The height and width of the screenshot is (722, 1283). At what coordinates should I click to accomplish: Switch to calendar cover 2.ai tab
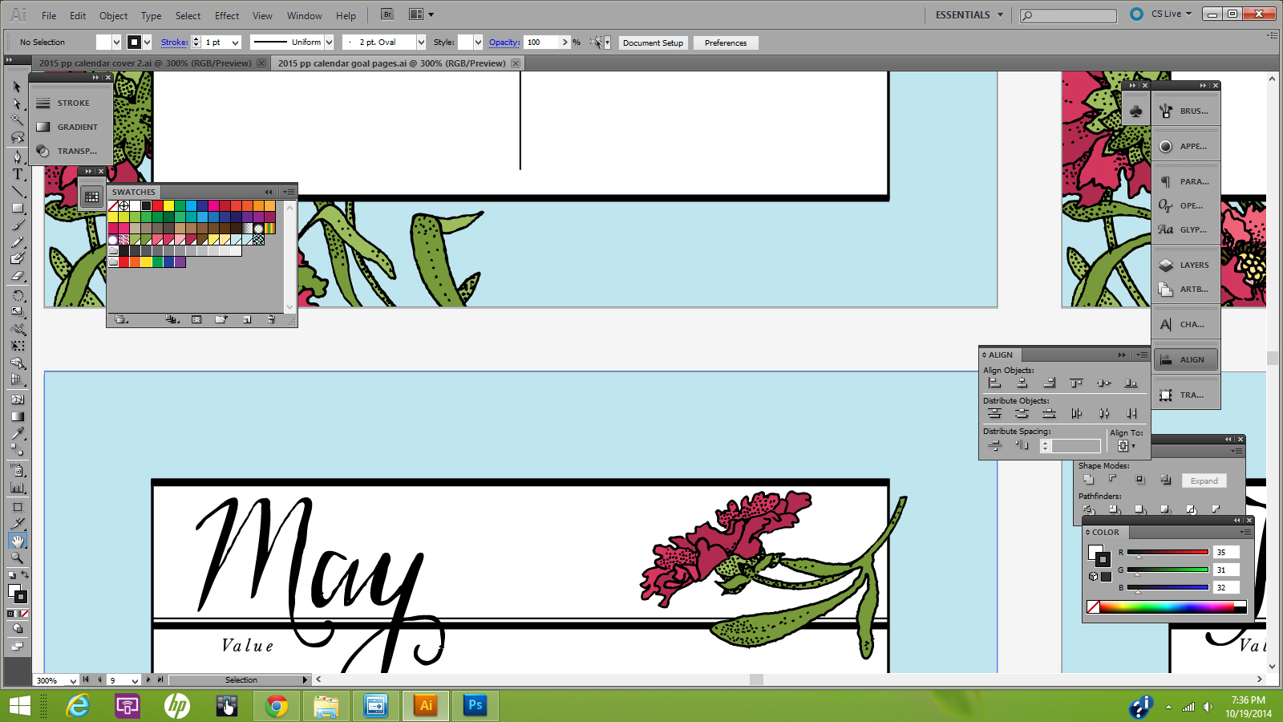pos(144,63)
